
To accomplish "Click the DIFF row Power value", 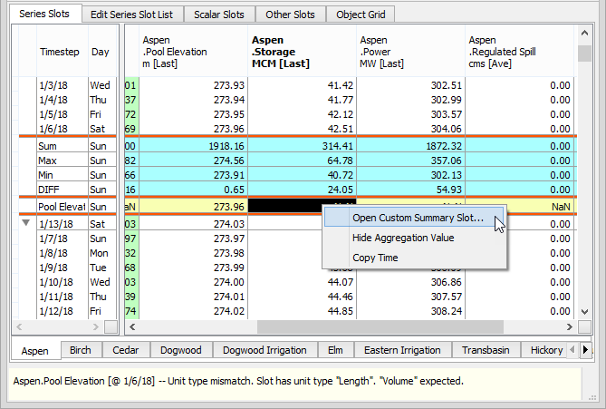I will (411, 189).
